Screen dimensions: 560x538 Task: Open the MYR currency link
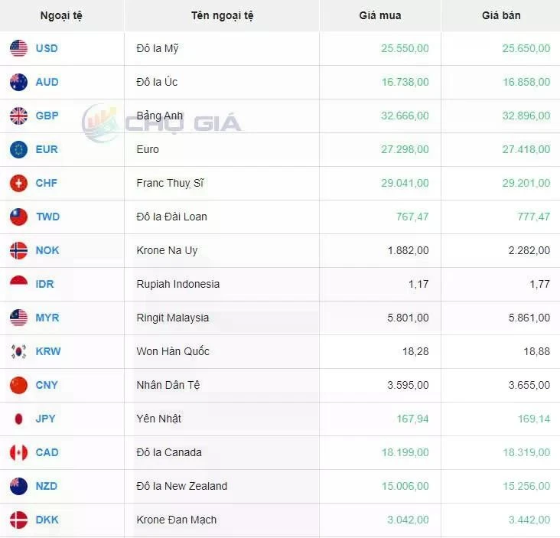(47, 318)
